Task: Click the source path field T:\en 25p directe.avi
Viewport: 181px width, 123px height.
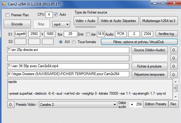Action: tap(68, 50)
